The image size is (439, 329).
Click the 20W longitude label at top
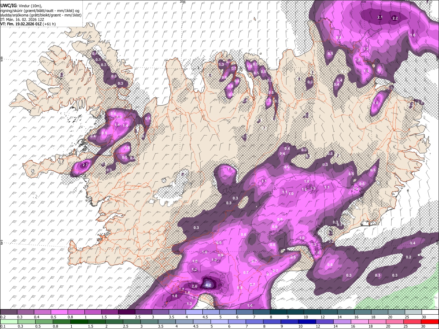pyautogui.click(x=182, y=2)
